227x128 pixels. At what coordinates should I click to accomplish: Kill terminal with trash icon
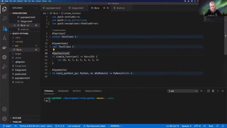(x=213, y=91)
